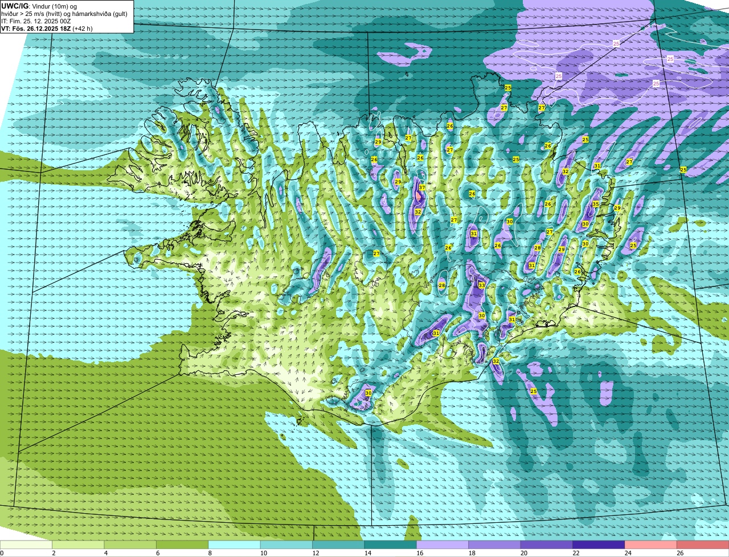Click the yellow max-gust label '37'
The height and width of the screenshot is (557, 729).
tap(422, 188)
